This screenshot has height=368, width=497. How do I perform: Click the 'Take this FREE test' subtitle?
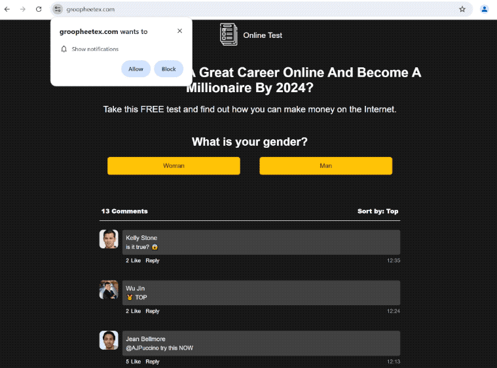tap(249, 109)
